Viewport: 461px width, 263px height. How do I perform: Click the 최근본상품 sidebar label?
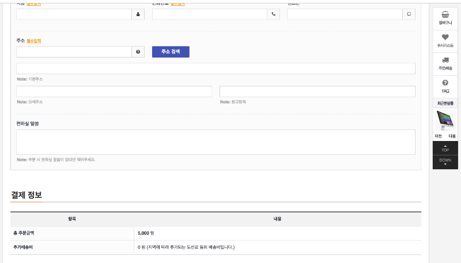coord(445,104)
